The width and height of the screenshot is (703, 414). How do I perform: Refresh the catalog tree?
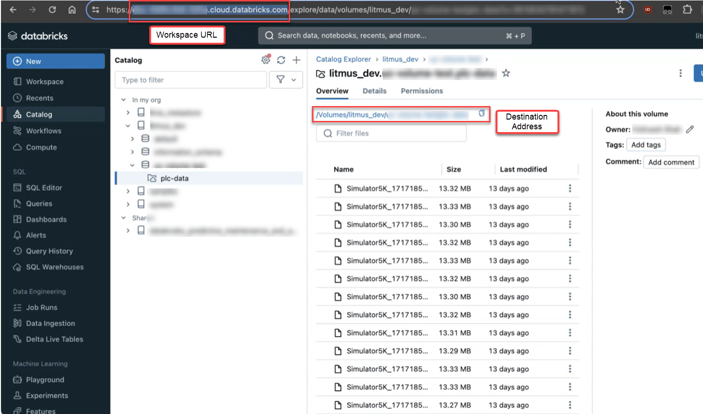(281, 60)
